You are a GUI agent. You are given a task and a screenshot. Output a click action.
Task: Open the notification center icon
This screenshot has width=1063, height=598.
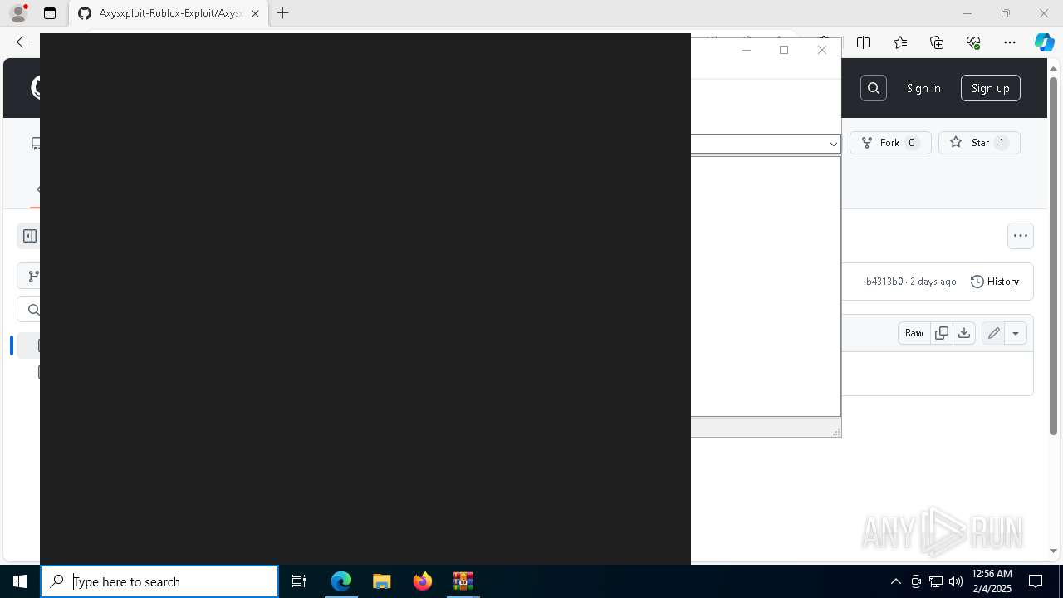coord(1036,581)
